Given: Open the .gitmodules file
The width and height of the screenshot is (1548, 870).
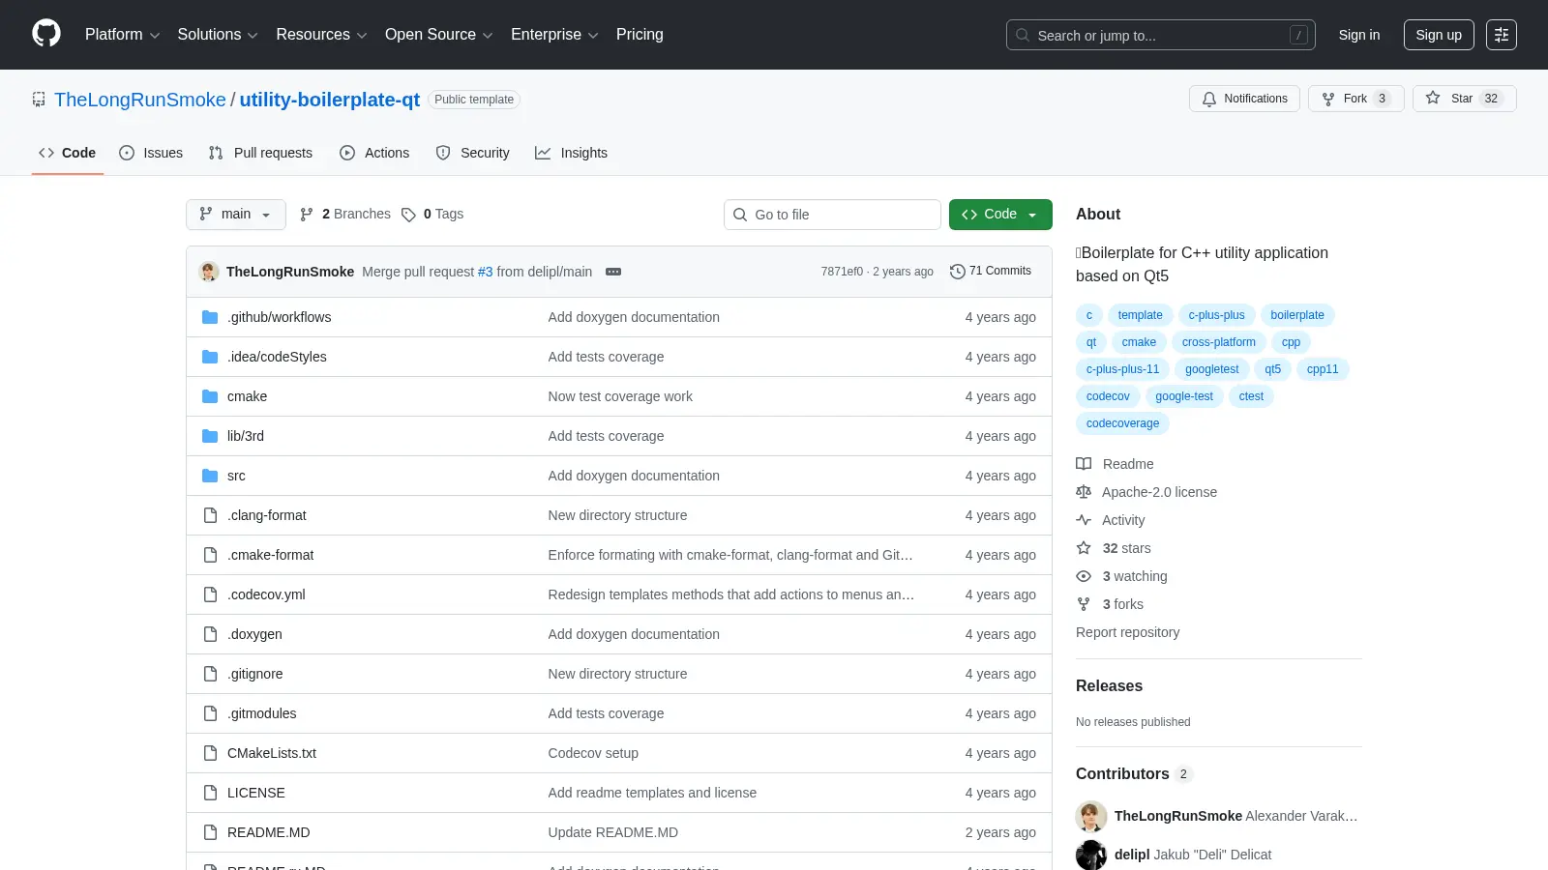Looking at the screenshot, I should click(x=262, y=713).
